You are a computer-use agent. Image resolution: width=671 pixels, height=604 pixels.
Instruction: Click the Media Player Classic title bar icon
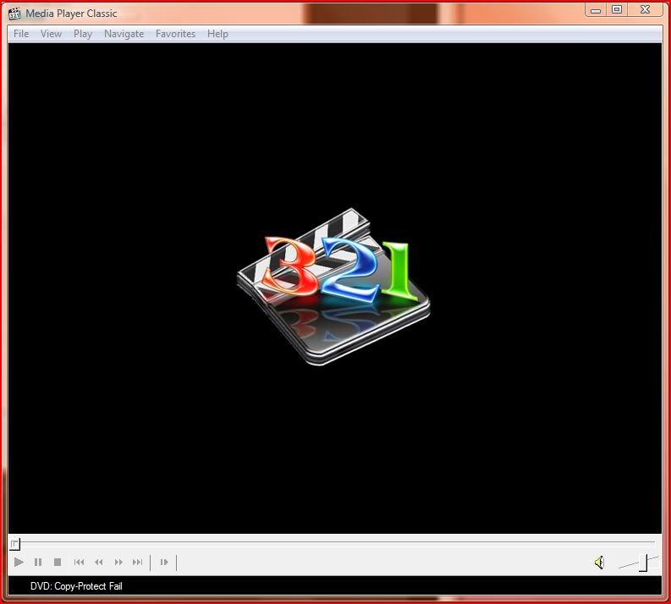14,13
